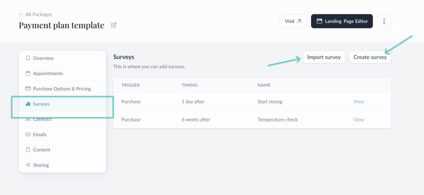Viewport: 424px width, 195px height.
Task: Click the Content document icon
Action: click(x=28, y=150)
